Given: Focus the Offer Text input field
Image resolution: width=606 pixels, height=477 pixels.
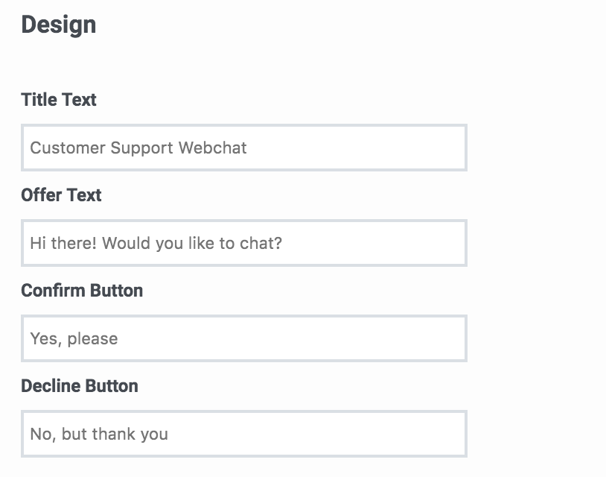Looking at the screenshot, I should [244, 243].
